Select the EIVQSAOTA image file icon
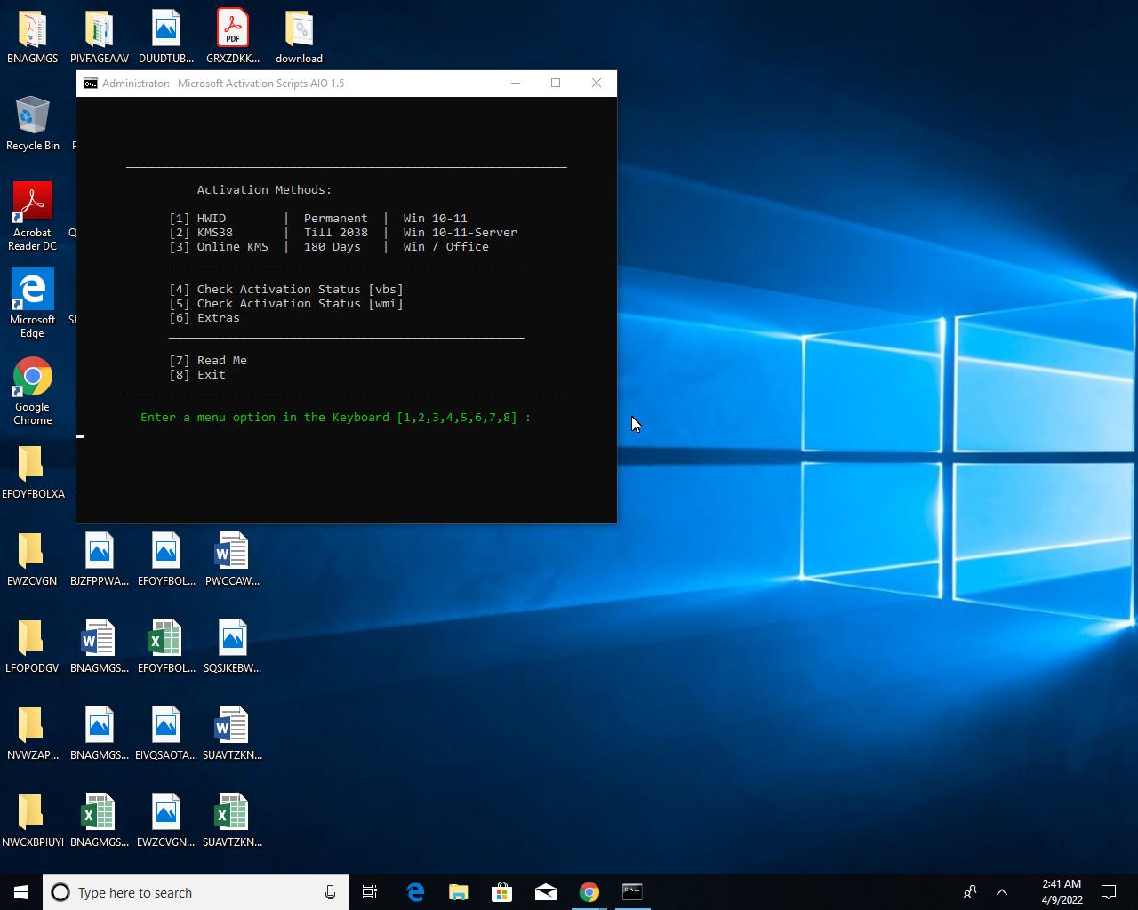 click(x=166, y=733)
